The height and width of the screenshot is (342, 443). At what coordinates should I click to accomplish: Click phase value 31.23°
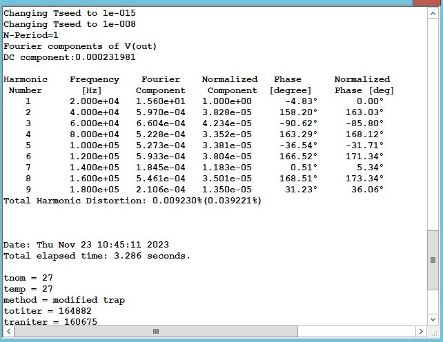pos(302,189)
